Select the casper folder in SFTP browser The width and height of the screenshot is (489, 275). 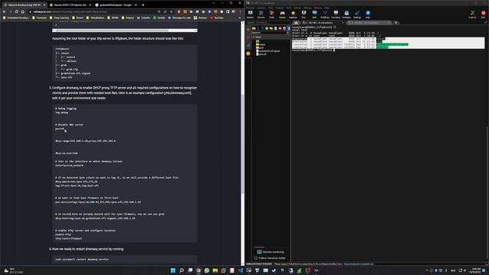coord(261,44)
